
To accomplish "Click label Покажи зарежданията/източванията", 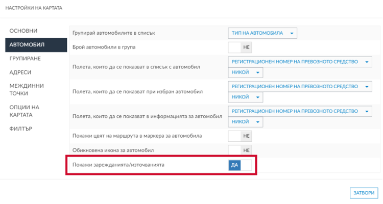I will point(118,165).
